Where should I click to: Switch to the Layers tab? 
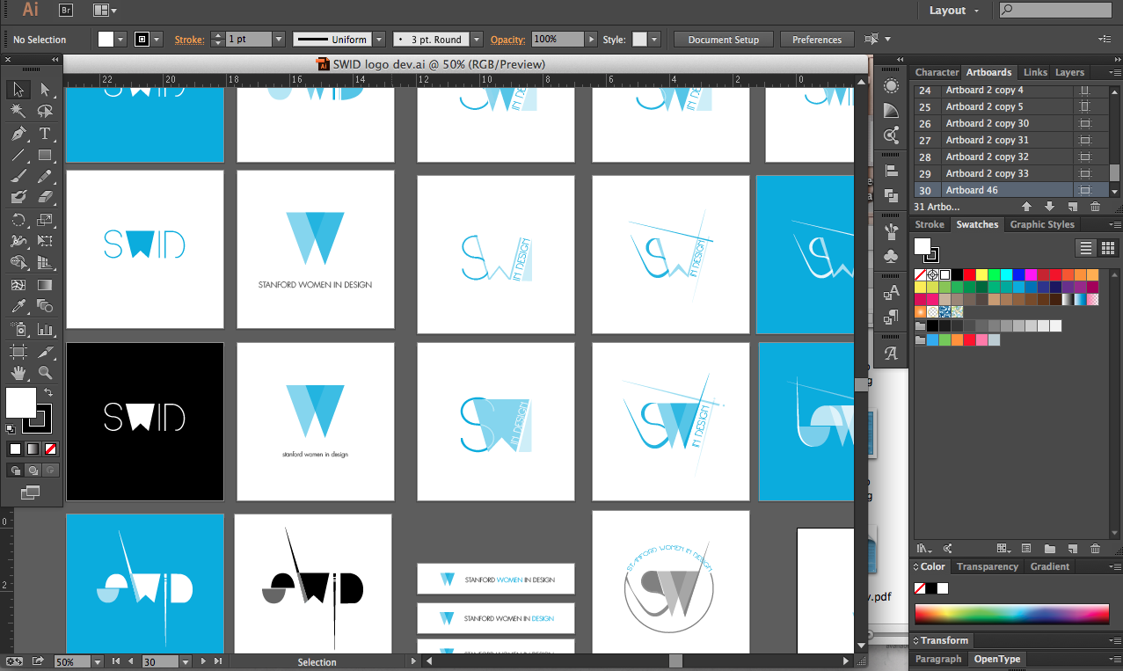pos(1069,72)
